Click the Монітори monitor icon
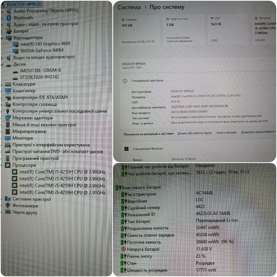This screenshot has width=277, height=277. [8, 138]
